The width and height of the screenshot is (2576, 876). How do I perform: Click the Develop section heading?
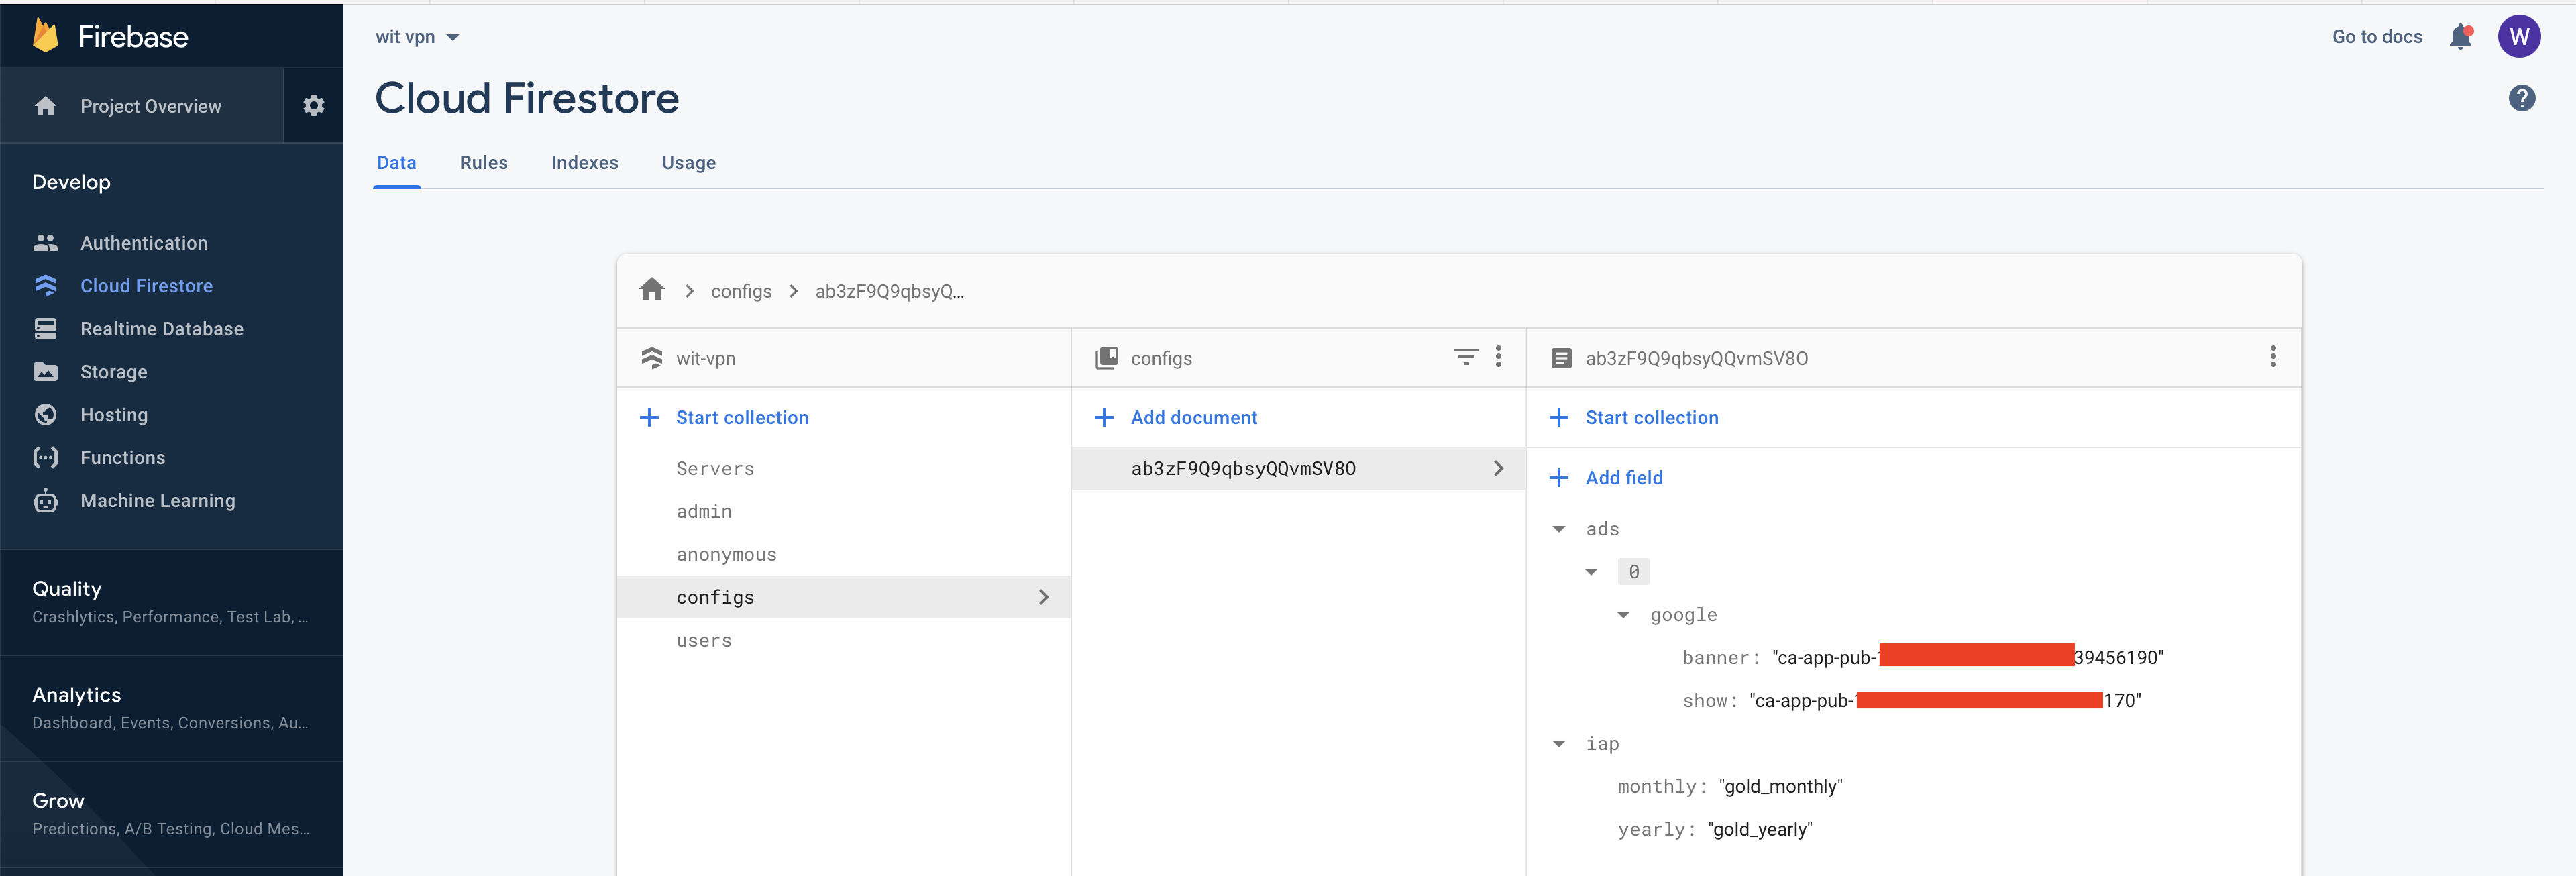[71, 182]
